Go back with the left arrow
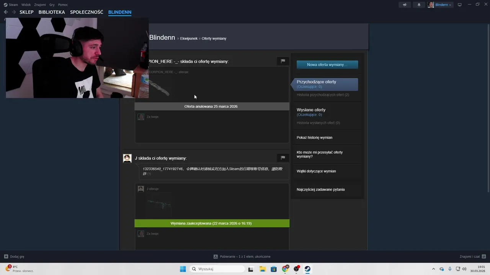Image resolution: width=490 pixels, height=275 pixels. coord(6,12)
